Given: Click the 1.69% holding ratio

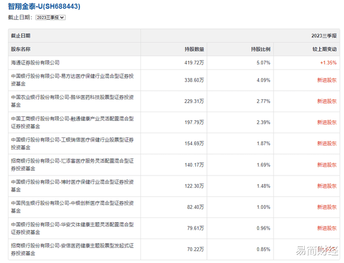Looking at the screenshot, I should 263,165.
